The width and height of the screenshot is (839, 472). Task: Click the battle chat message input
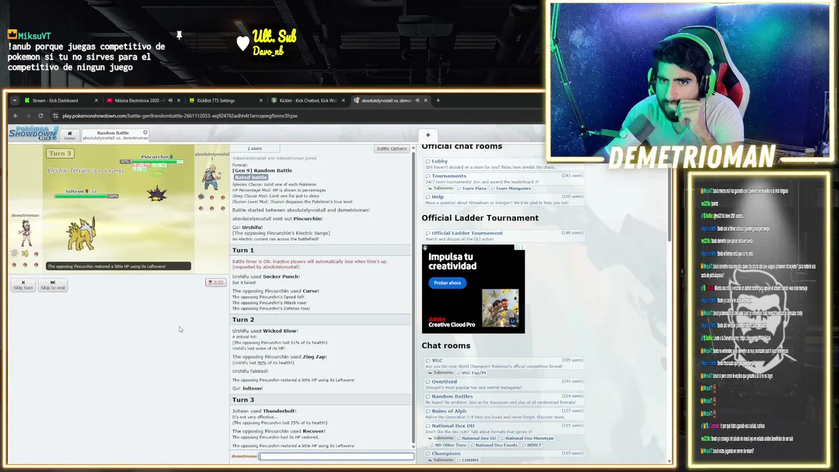point(337,456)
